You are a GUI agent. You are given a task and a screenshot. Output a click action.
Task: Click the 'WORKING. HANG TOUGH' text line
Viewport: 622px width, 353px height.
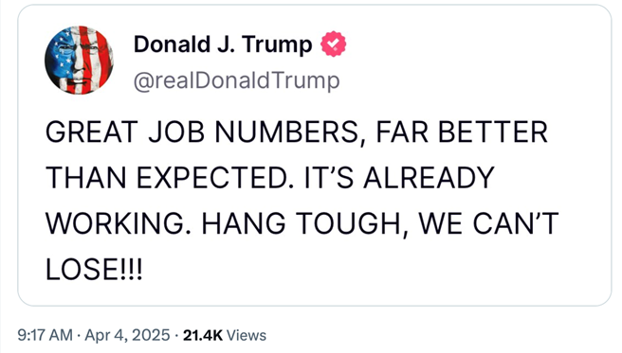pos(302,223)
